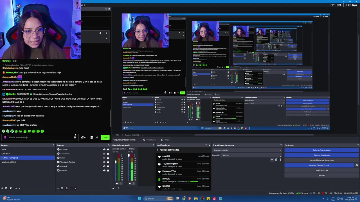Hide the Pantalla source
This screenshot has width=360, height=202.
coord(104,171)
